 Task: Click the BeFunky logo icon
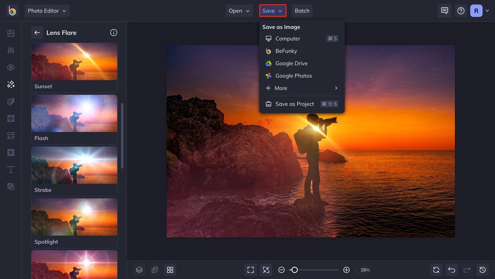coord(12,10)
